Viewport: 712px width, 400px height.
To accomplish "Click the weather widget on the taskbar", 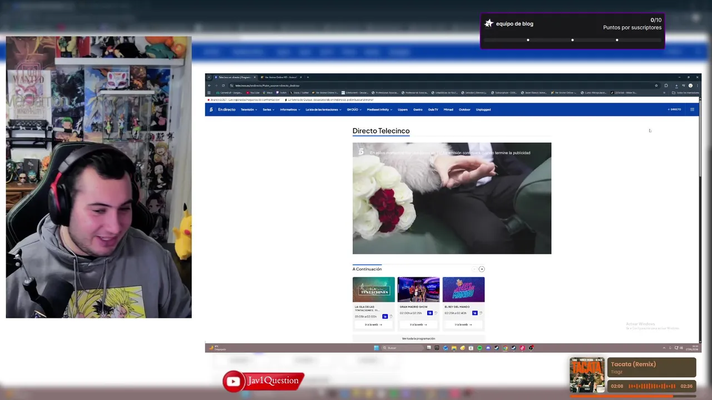I will tap(217, 348).
